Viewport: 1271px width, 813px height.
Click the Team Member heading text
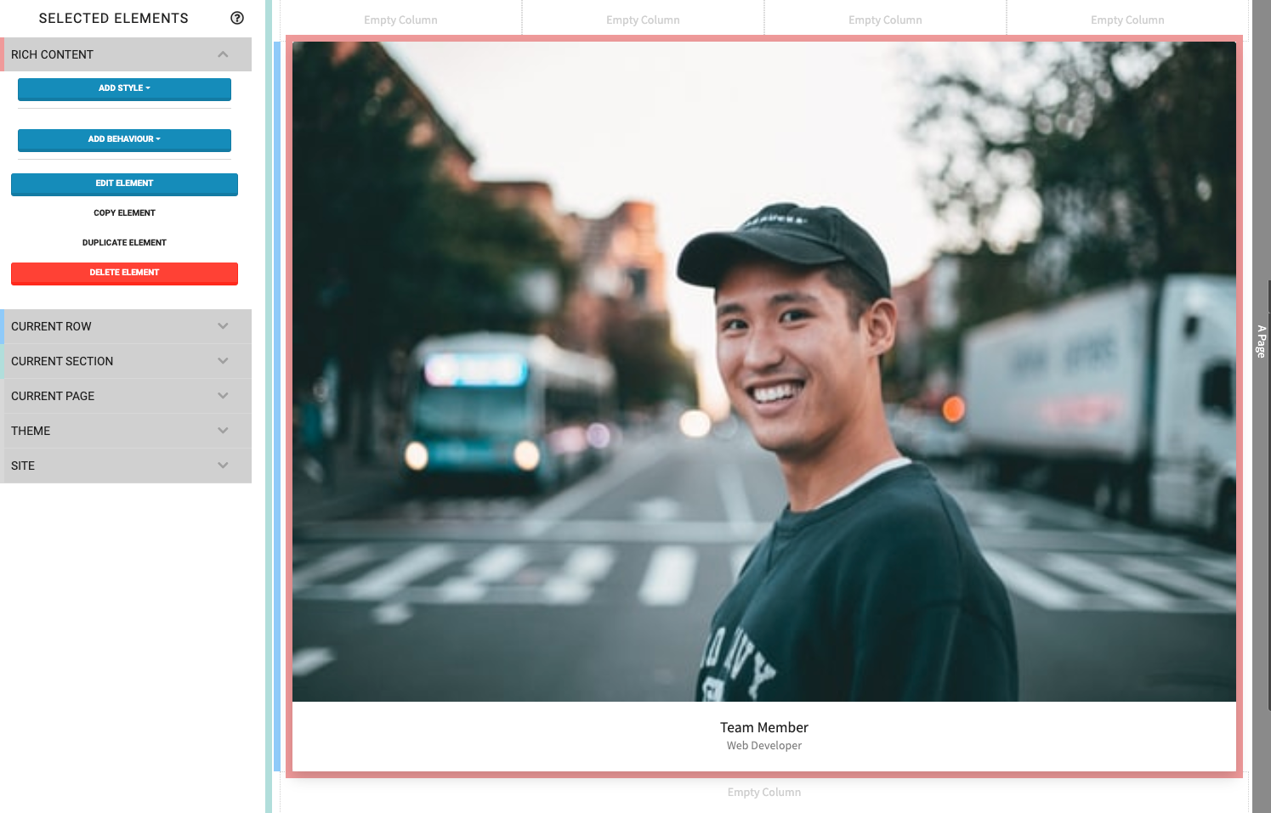click(x=763, y=728)
